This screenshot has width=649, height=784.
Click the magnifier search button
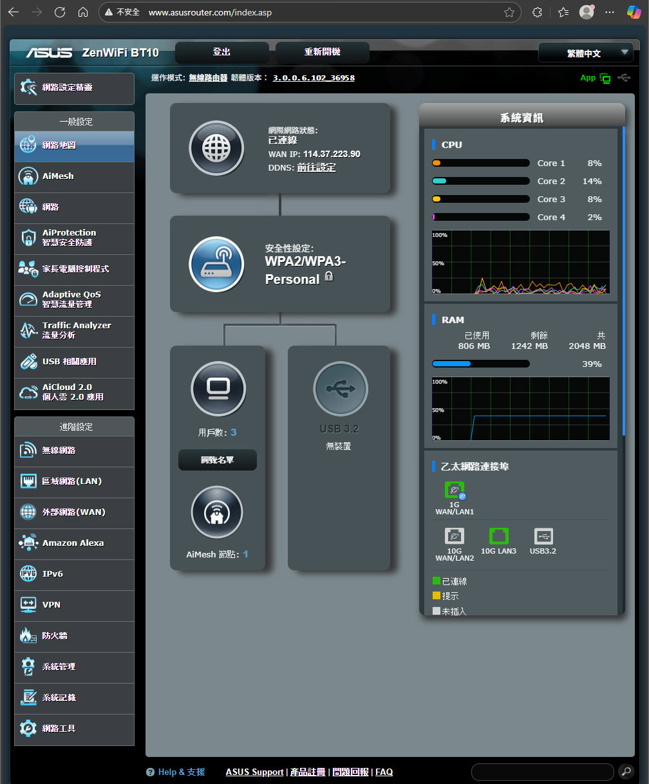click(626, 772)
